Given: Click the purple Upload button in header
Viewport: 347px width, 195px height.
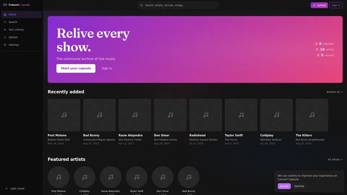Looking at the screenshot, I should (319, 5).
